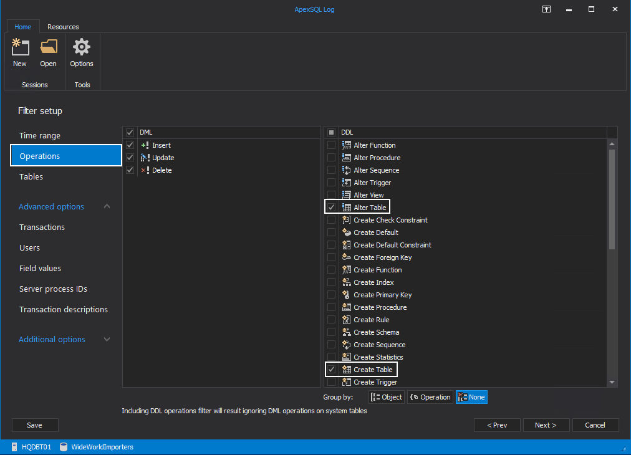
Task: Check the Alter Function checkbox
Action: (x=331, y=145)
